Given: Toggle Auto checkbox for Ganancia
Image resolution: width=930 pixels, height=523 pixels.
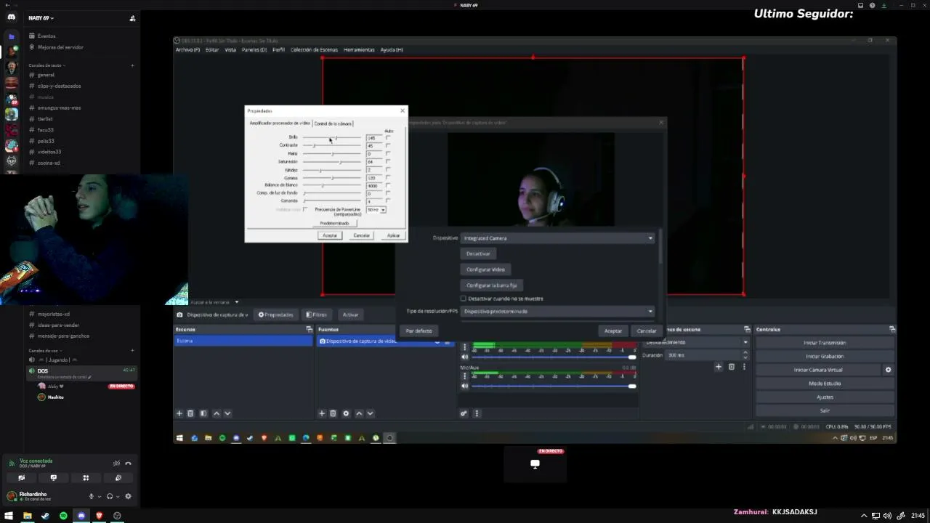Looking at the screenshot, I should [x=388, y=200].
